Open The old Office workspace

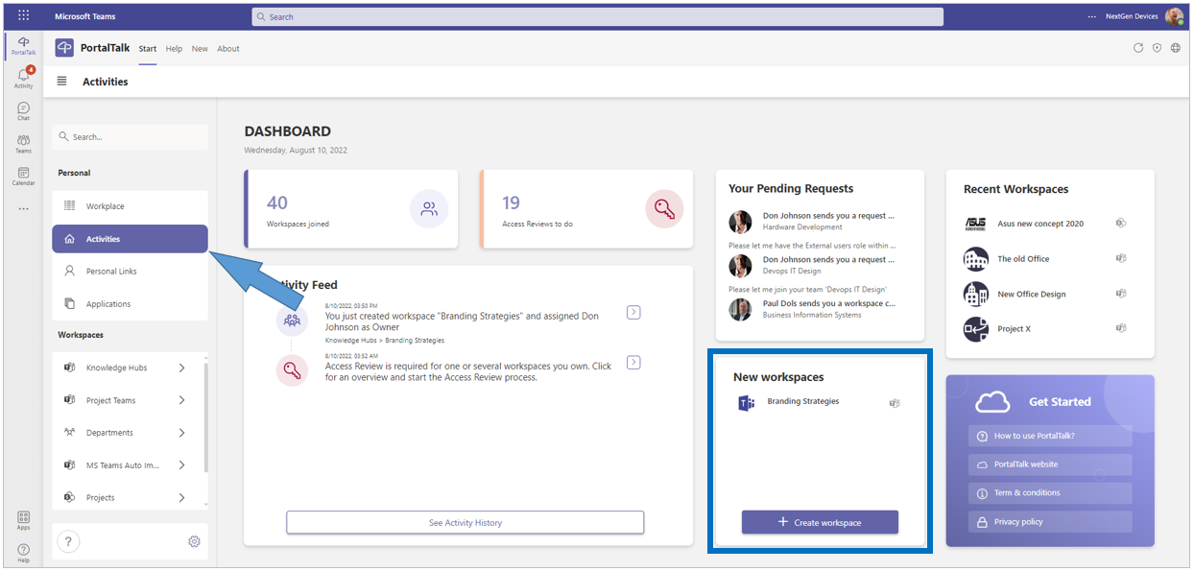pos(1023,259)
